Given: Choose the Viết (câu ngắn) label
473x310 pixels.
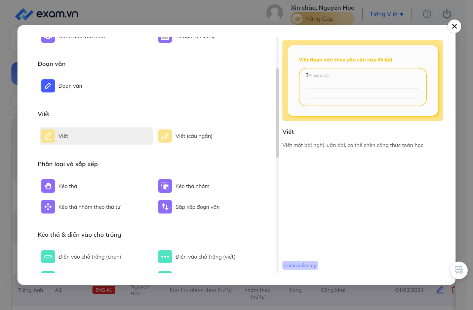Looking at the screenshot, I should [x=194, y=136].
